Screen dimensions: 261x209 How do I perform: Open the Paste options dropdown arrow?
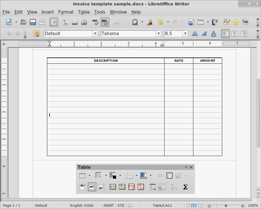pos(142,22)
